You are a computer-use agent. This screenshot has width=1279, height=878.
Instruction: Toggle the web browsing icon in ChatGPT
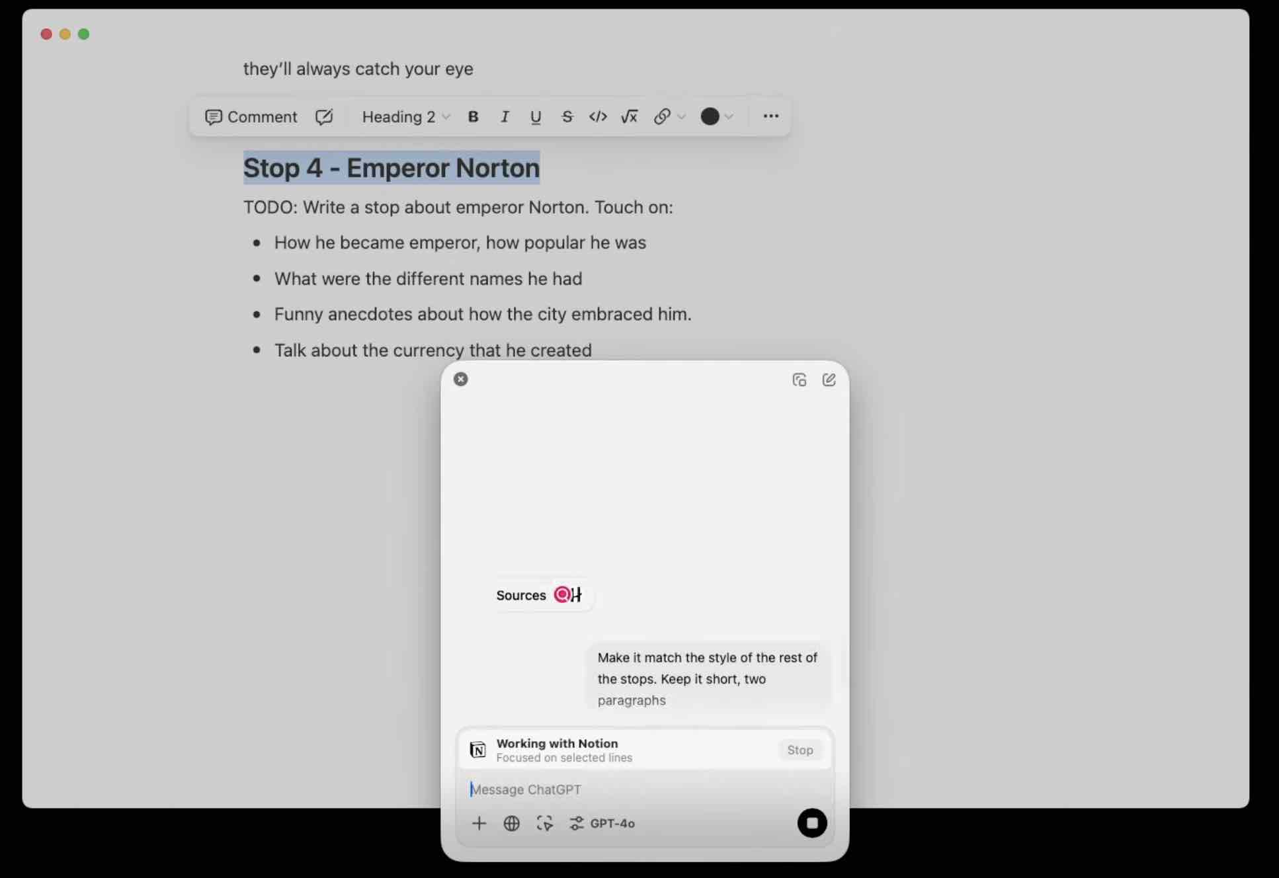coord(511,822)
